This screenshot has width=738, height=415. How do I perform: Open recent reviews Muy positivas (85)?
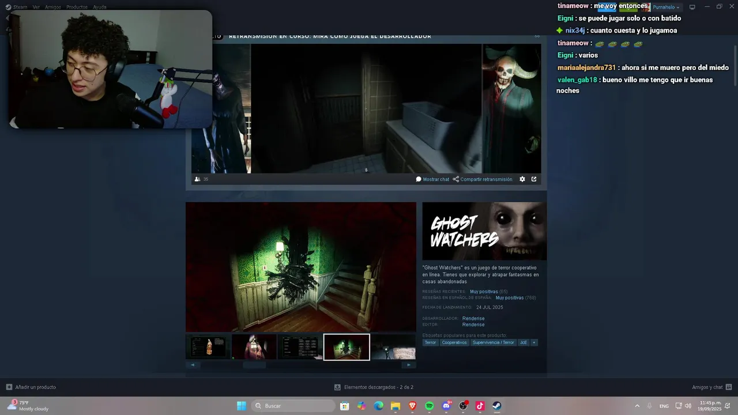point(489,292)
